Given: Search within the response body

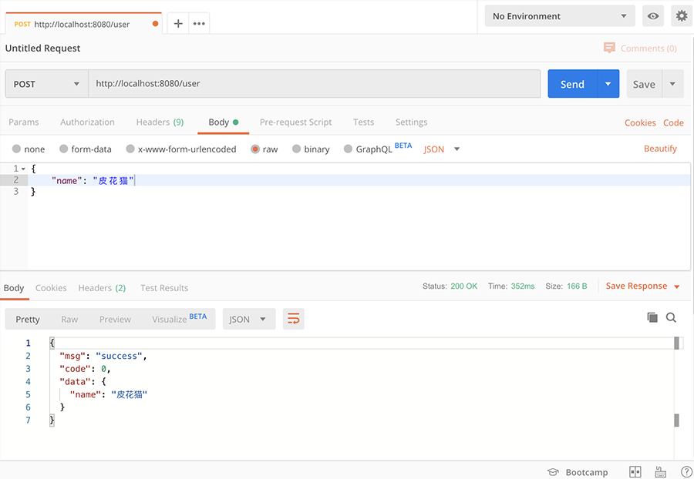Looking at the screenshot, I should 671,317.
